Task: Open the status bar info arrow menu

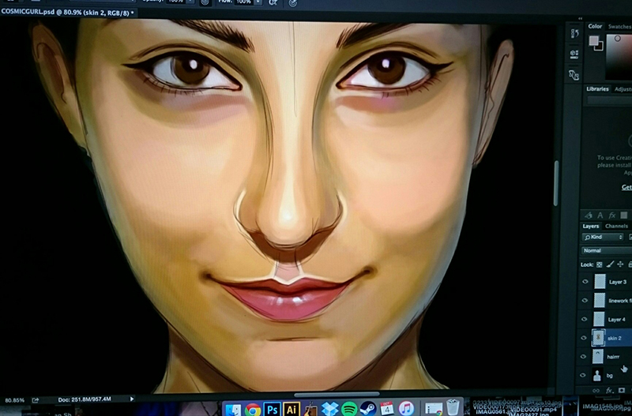Action: tap(131, 399)
